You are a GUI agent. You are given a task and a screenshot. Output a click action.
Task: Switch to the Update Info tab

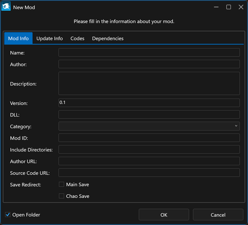click(49, 39)
